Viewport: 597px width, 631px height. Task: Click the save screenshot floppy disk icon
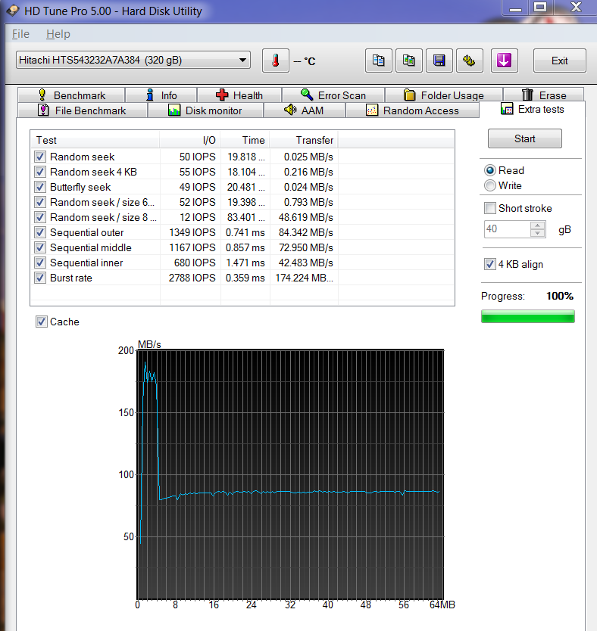click(439, 61)
